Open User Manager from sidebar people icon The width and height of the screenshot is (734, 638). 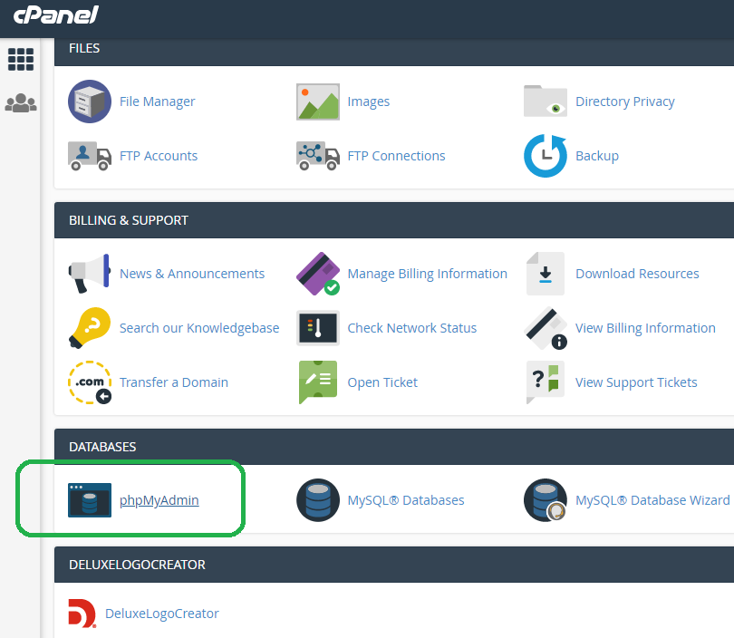(x=20, y=103)
